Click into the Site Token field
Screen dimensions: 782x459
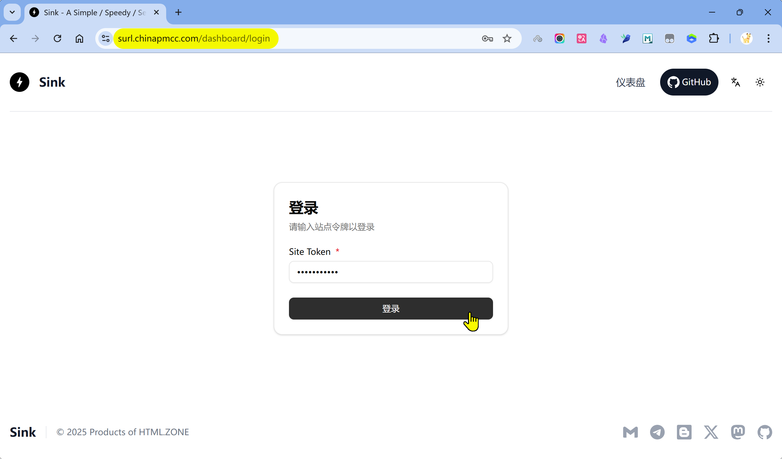click(x=391, y=272)
